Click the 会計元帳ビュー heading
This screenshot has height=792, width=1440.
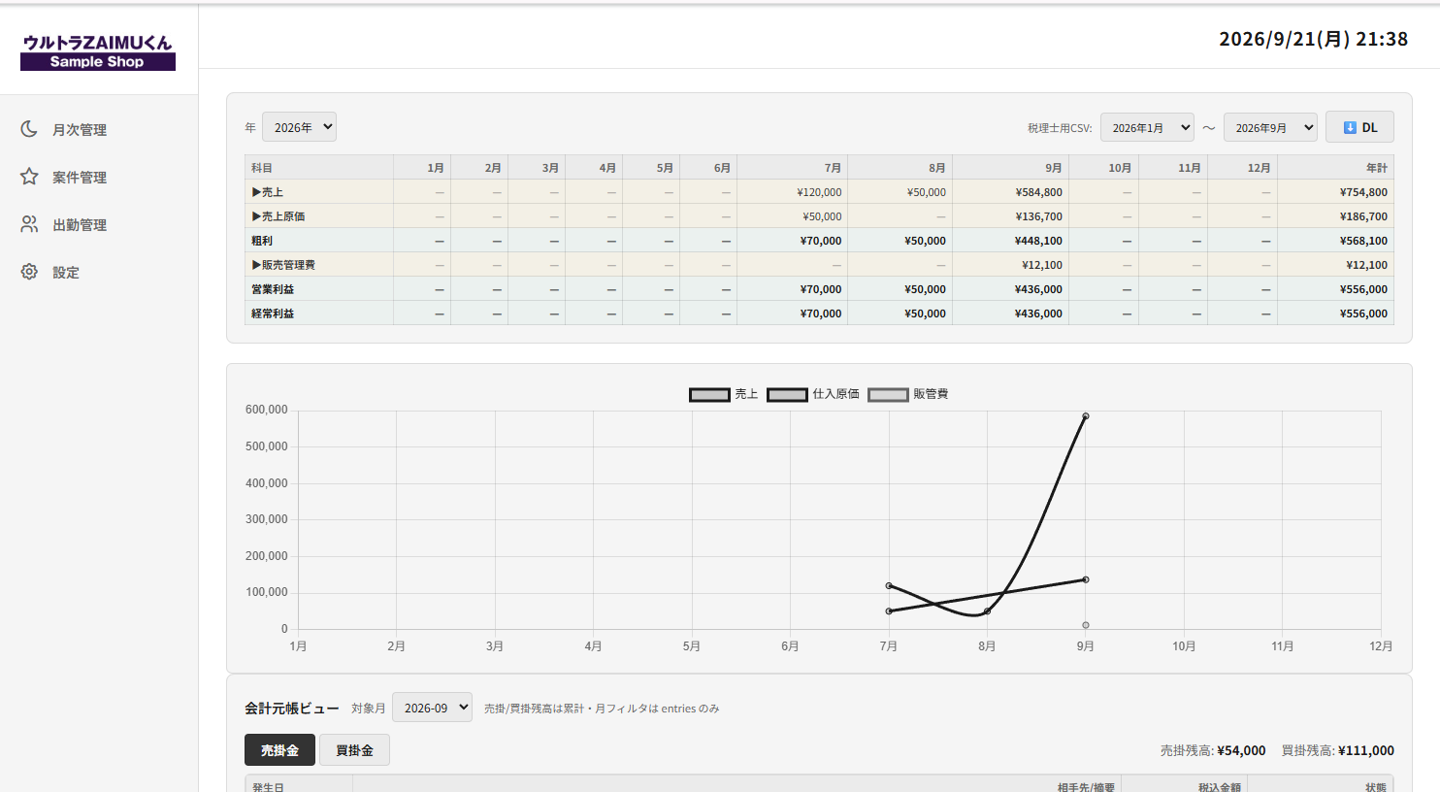292,709
